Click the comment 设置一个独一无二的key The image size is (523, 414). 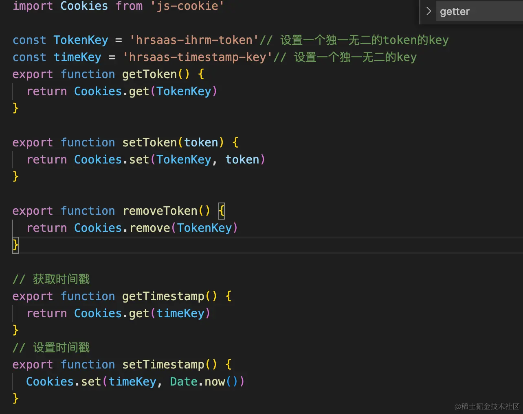[345, 57]
